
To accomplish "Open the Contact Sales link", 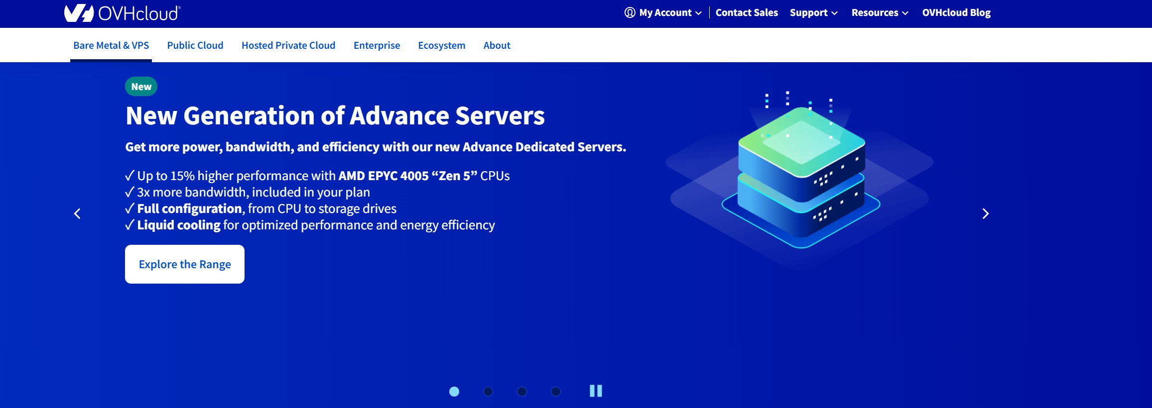I will tap(747, 13).
